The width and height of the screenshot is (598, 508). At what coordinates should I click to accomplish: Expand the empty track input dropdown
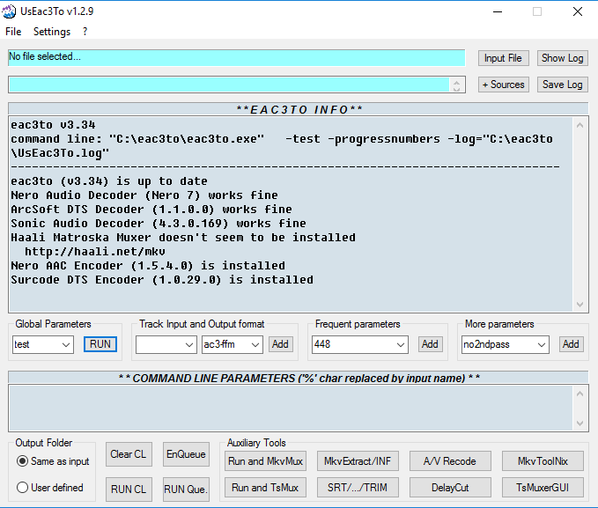click(189, 345)
